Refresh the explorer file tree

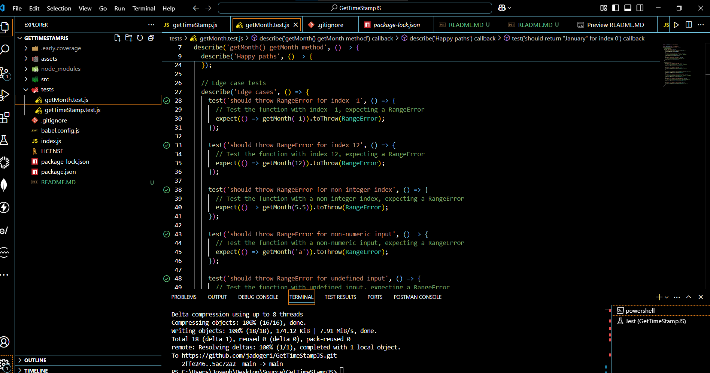coord(140,38)
